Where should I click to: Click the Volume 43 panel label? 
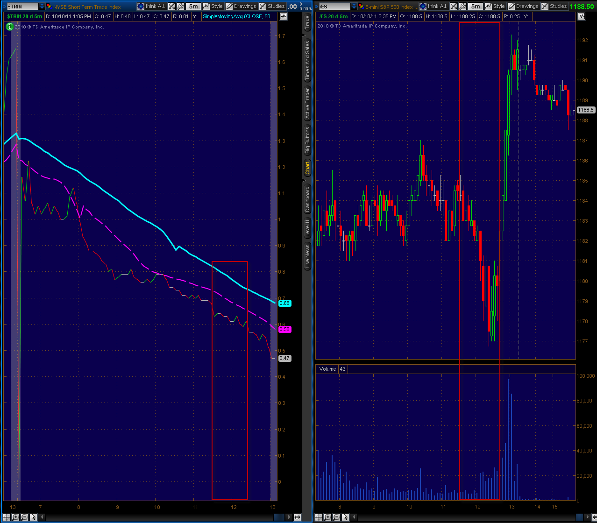(332, 369)
